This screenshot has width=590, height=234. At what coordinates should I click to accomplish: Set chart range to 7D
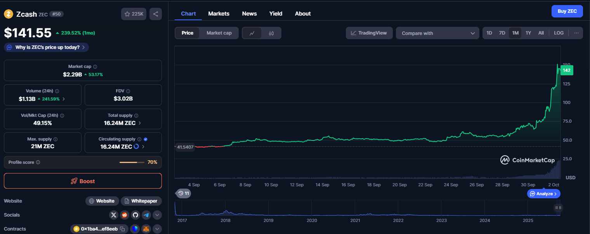[502, 33]
